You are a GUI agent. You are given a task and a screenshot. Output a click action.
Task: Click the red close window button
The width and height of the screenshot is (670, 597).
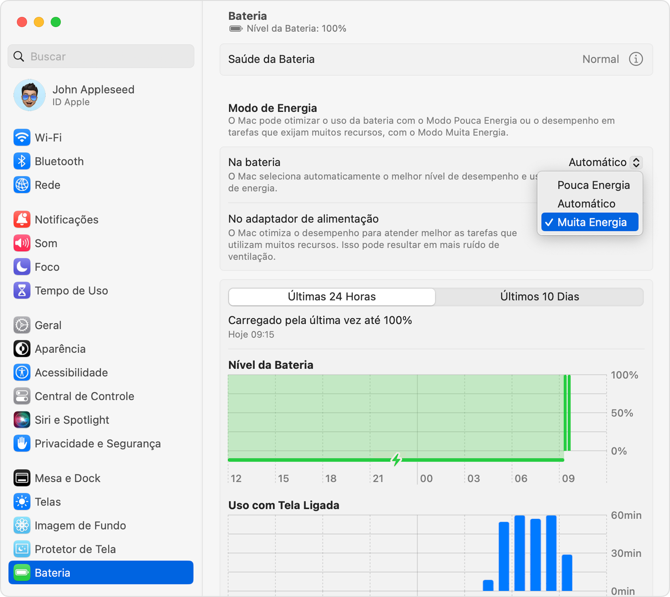point(22,22)
